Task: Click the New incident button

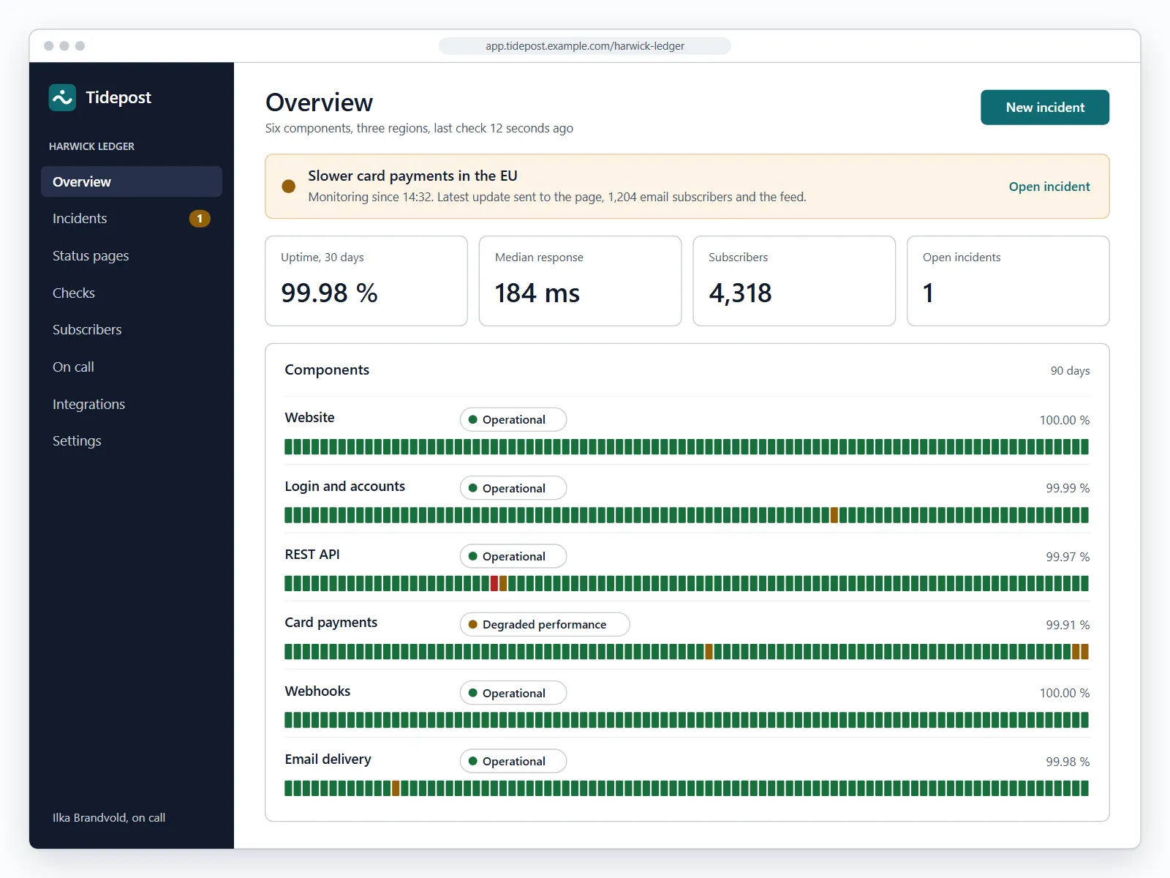Action: pyautogui.click(x=1045, y=108)
